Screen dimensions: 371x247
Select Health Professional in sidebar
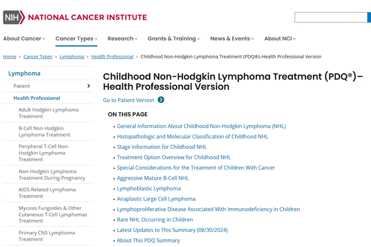pos(37,98)
